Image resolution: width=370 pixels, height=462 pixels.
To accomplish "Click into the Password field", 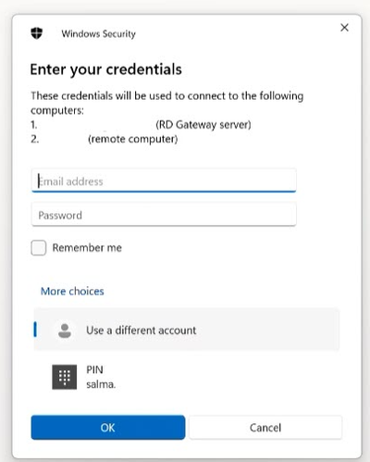I will pyautogui.click(x=164, y=214).
